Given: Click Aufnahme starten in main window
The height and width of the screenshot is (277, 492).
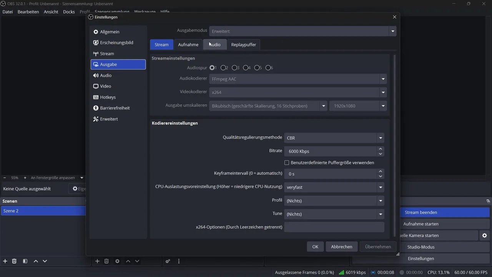Looking at the screenshot, I should pos(421,224).
